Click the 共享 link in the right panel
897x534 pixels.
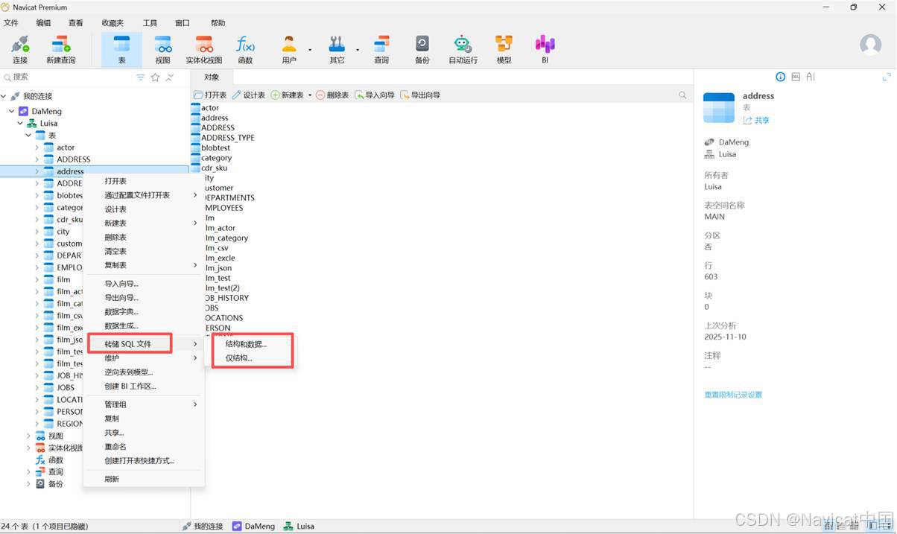[756, 120]
